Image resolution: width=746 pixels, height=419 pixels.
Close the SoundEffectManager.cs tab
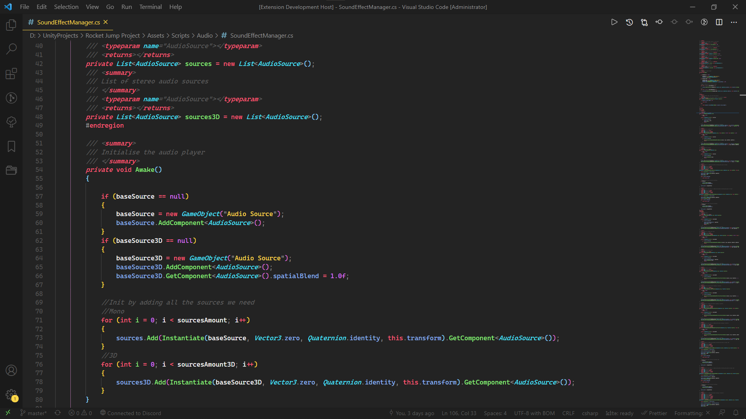[x=106, y=22]
